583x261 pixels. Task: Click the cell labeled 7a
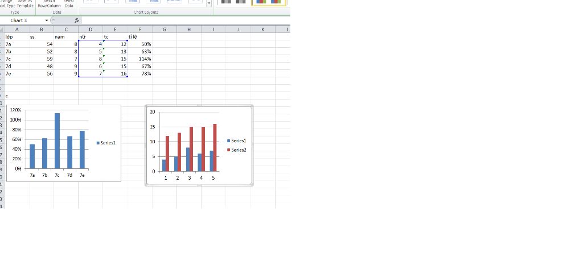17,44
